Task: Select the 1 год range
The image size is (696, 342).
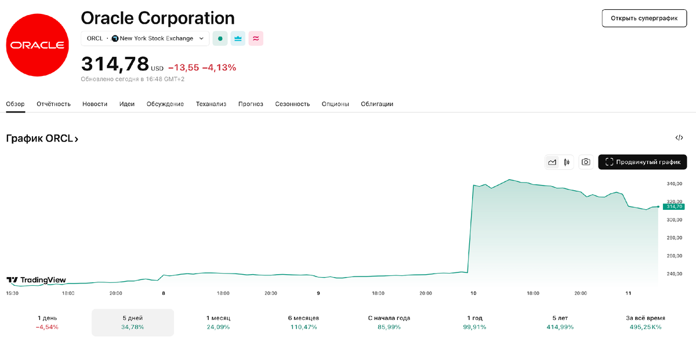Action: tap(474, 322)
